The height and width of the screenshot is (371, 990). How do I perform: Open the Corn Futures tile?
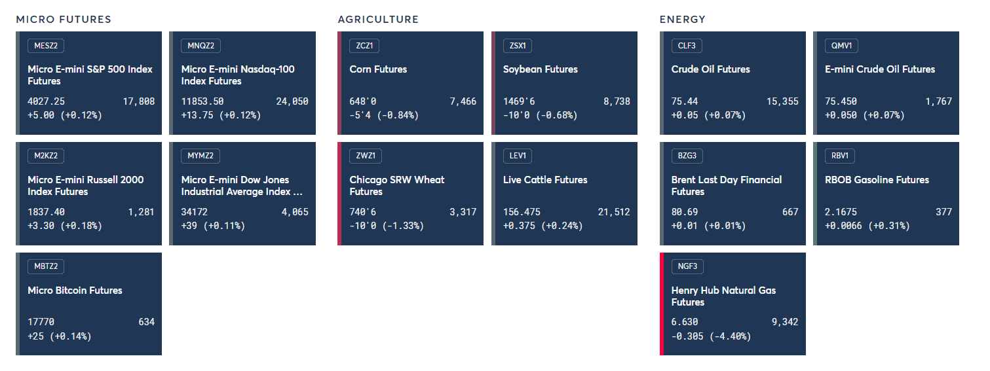[x=410, y=83]
